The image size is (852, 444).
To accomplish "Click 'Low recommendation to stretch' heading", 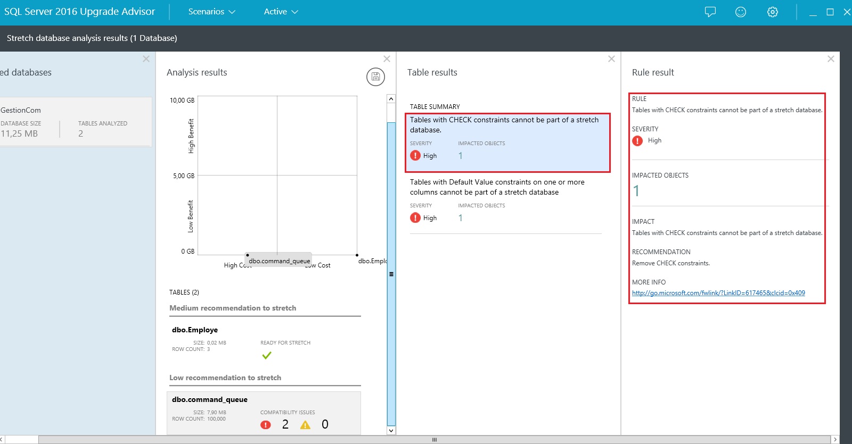I will click(225, 378).
